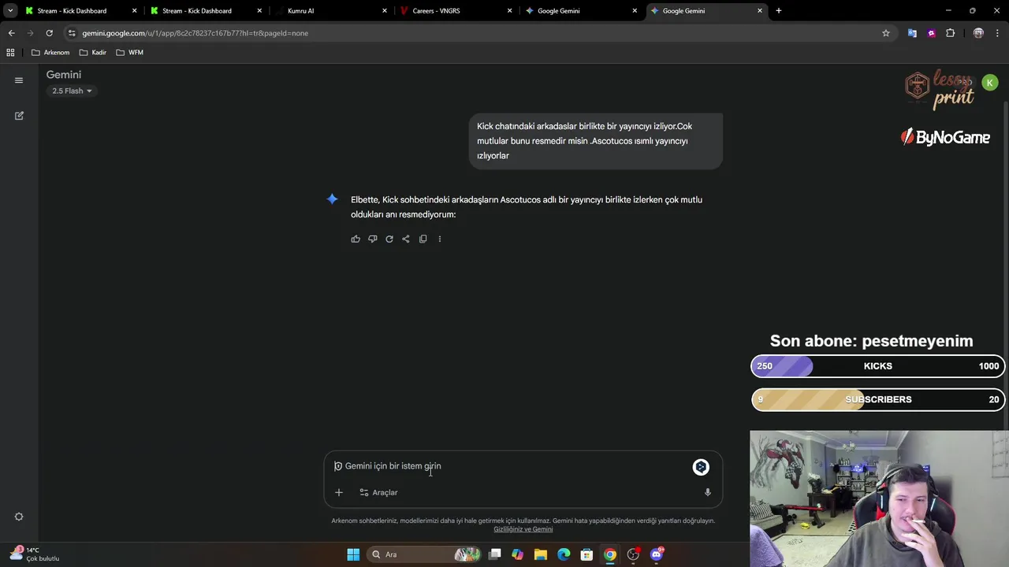Like the Gemini response with thumbs up
Screen dimensions: 1009x567
(356, 239)
